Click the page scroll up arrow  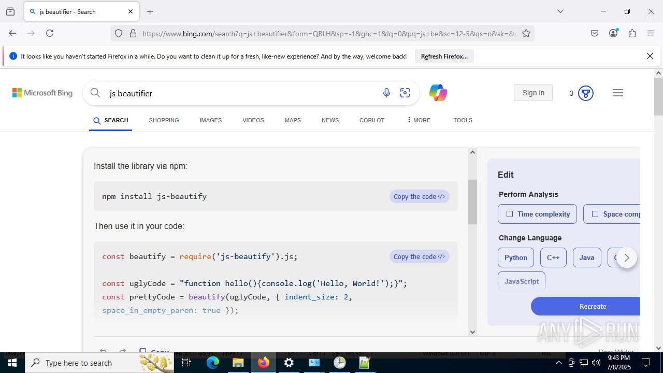(658, 74)
